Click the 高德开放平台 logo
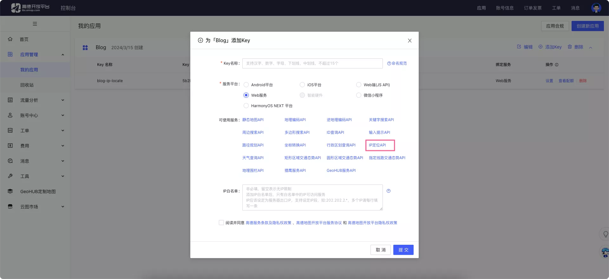The height and width of the screenshot is (279, 609). (x=30, y=8)
